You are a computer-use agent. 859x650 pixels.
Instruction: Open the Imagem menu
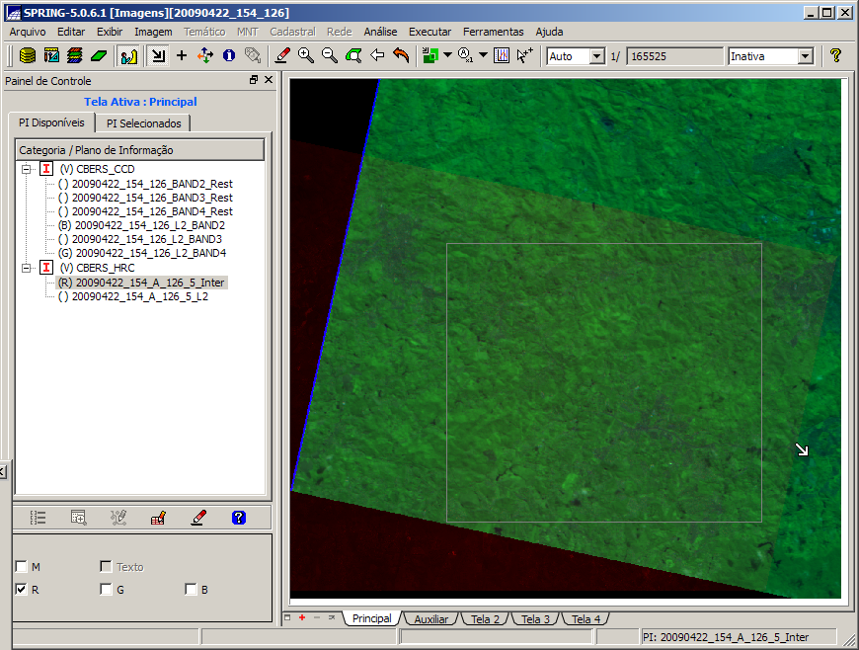coord(153,32)
